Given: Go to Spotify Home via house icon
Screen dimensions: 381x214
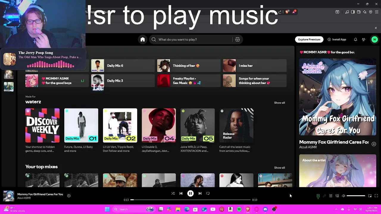Looking at the screenshot, I should click(143, 40).
